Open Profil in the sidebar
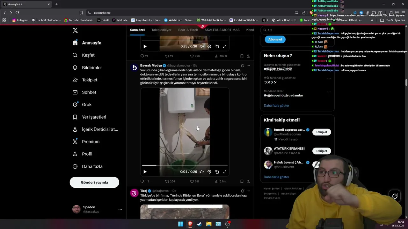Viewport: 408px width, 229px height. [82, 154]
